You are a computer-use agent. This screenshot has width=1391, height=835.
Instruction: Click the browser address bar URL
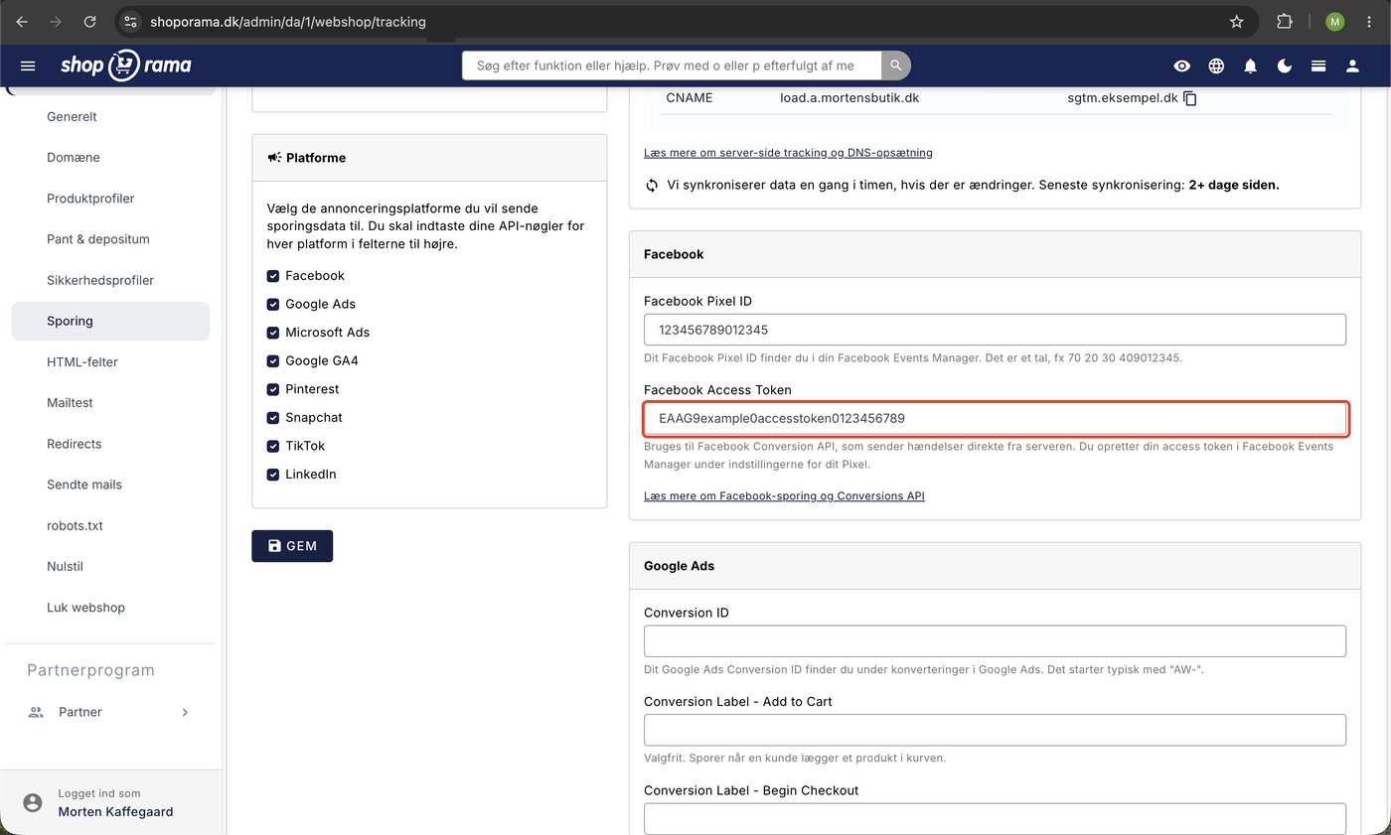point(288,21)
